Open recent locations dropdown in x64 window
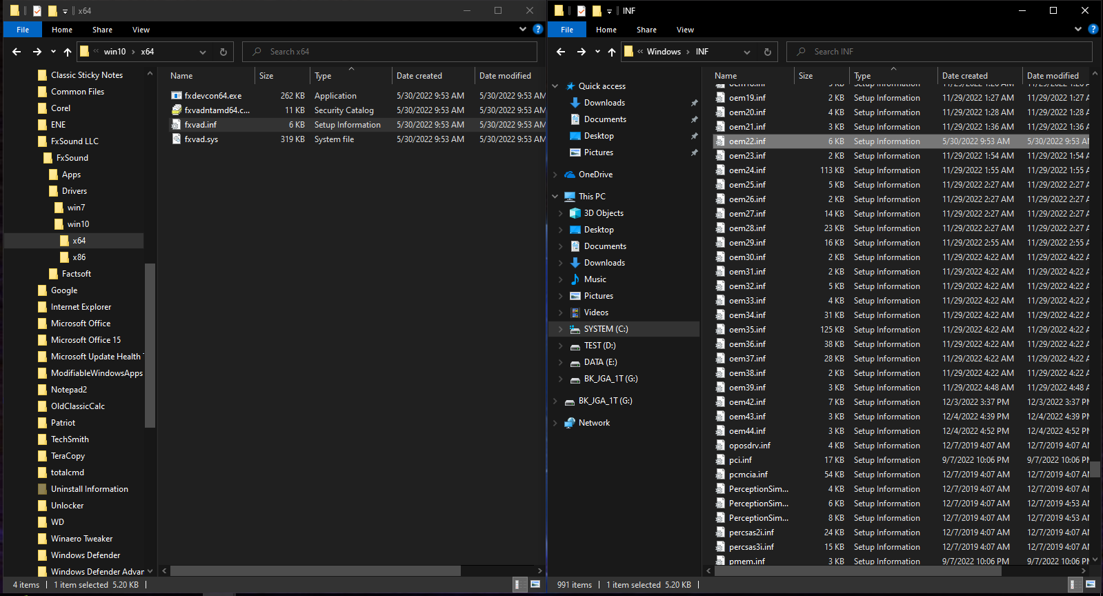This screenshot has width=1103, height=596. pyautogui.click(x=53, y=52)
